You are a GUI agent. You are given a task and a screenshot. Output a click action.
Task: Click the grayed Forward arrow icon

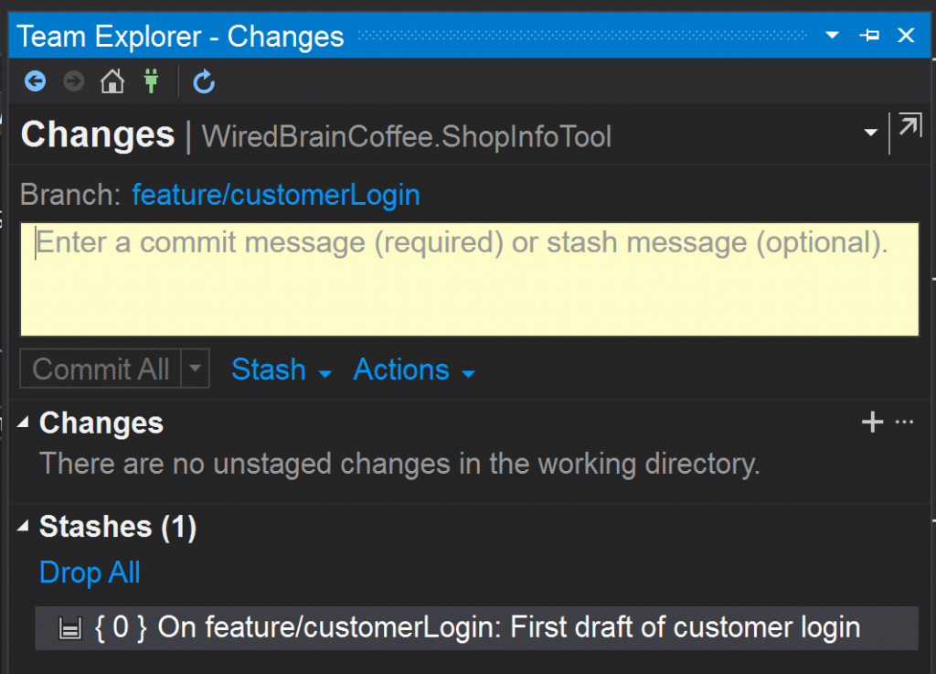(73, 80)
